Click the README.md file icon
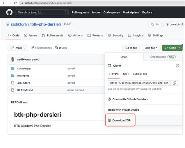The image size is (185, 148). 12,90
